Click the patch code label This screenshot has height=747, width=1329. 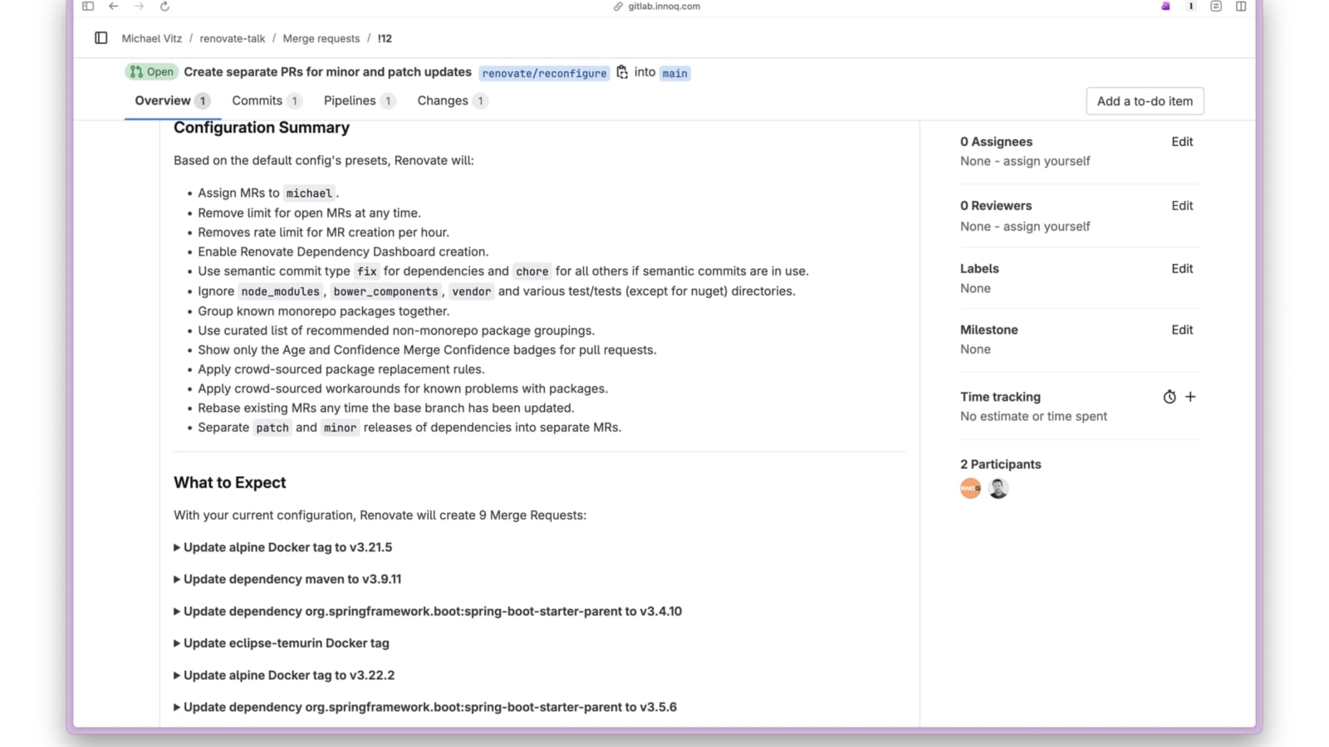[x=272, y=427]
